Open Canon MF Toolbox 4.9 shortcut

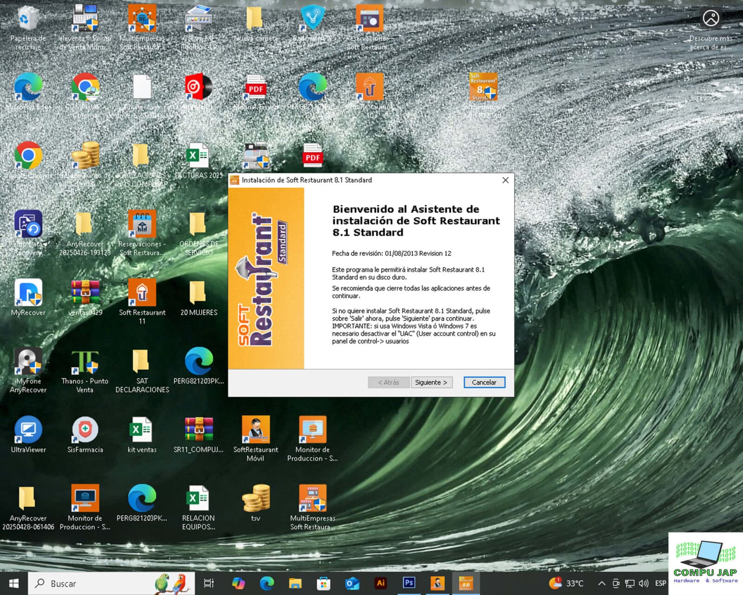coord(199,20)
